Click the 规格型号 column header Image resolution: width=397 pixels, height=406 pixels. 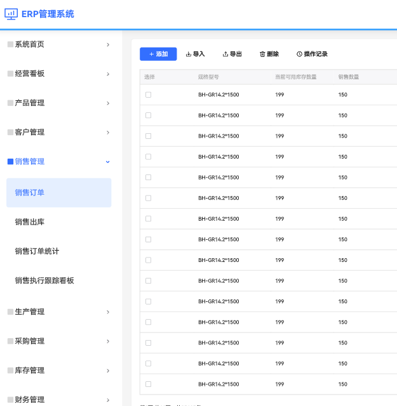tap(208, 77)
